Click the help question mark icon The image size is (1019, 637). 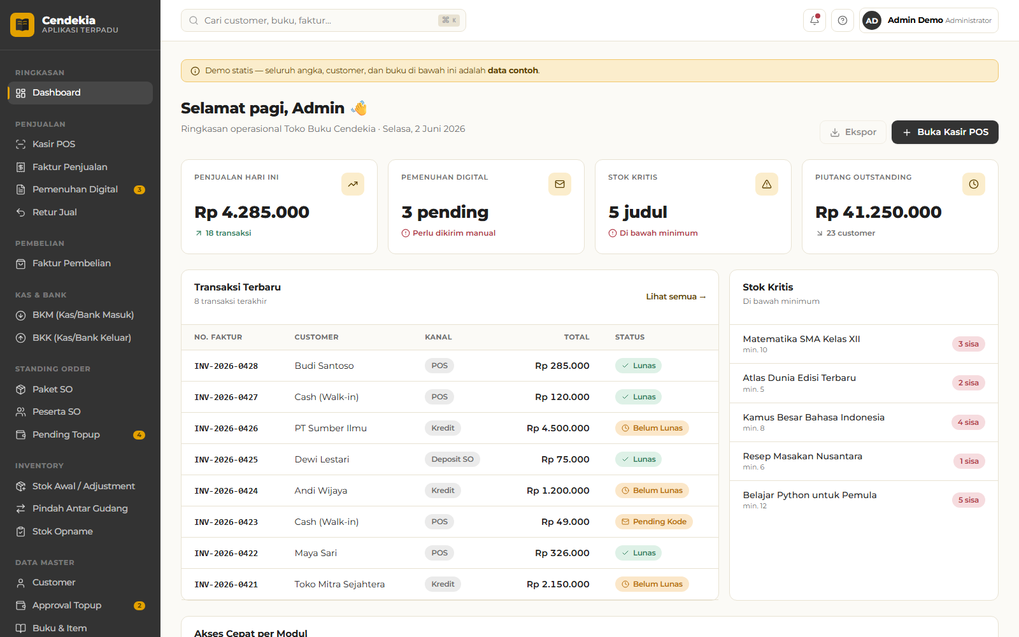coord(843,20)
